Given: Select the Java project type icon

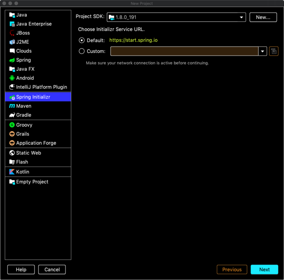Looking at the screenshot, I should coord(12,15).
